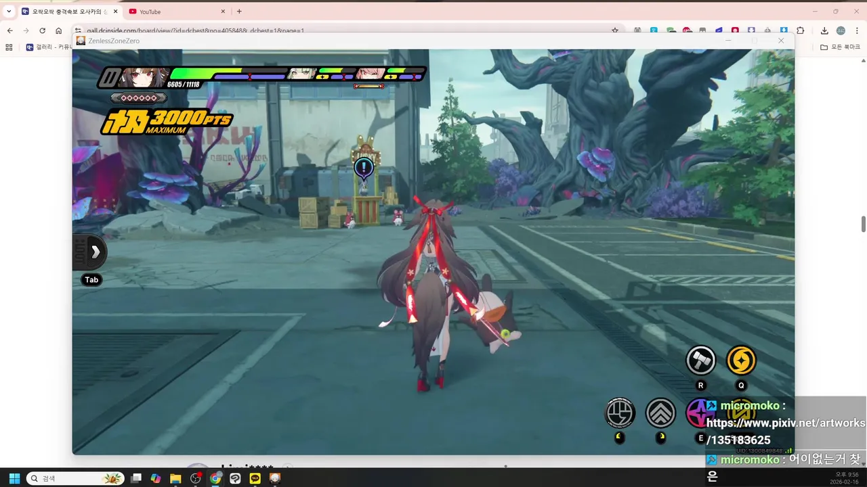The image size is (867, 487).
Task: Activate the orange swirl ultimate bound to Q
Action: tap(741, 361)
